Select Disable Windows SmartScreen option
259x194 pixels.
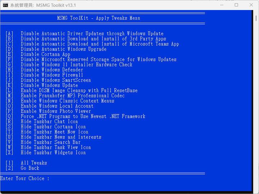pos(48,80)
